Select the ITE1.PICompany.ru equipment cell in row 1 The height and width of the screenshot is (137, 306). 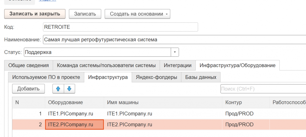pyautogui.click(x=70, y=114)
